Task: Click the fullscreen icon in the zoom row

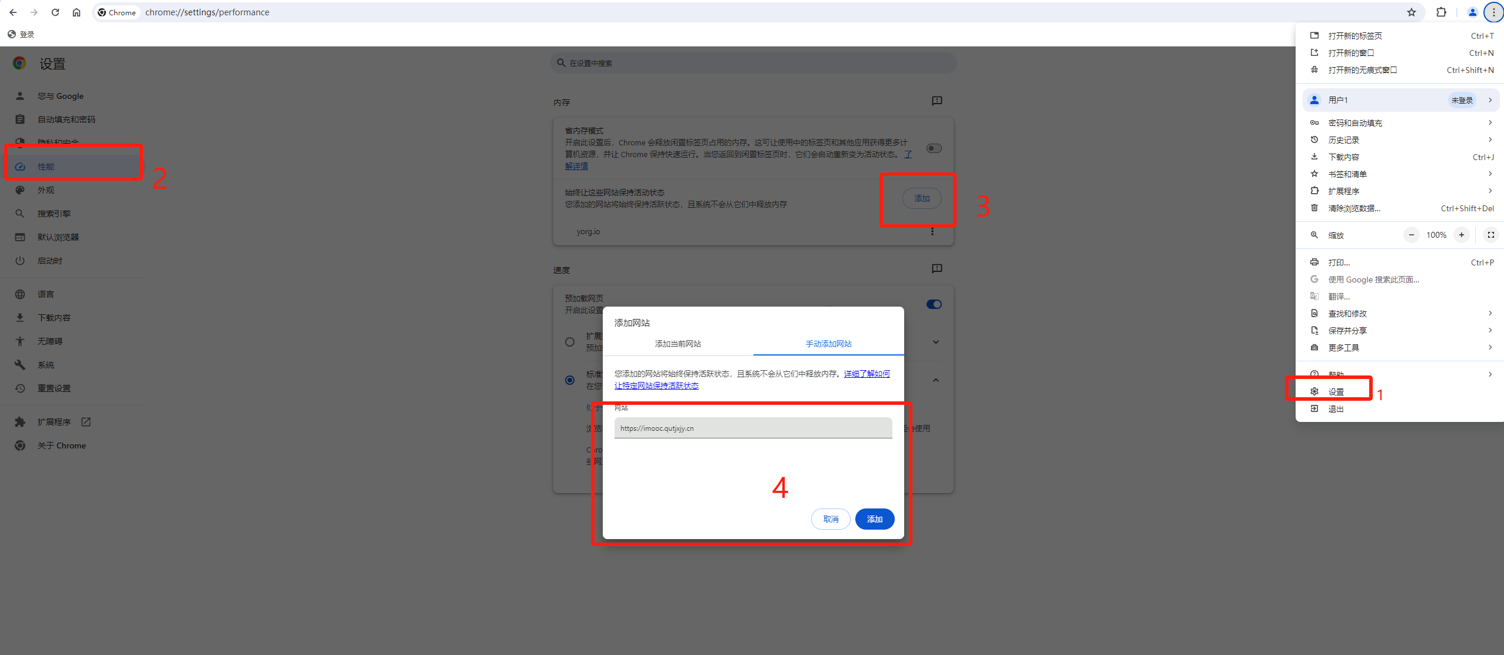Action: 1490,235
